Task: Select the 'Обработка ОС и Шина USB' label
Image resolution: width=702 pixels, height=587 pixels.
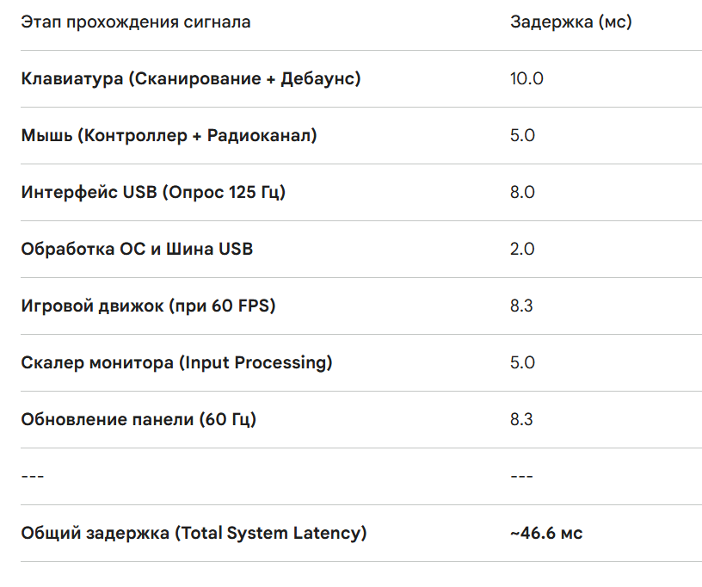Action: (x=137, y=249)
